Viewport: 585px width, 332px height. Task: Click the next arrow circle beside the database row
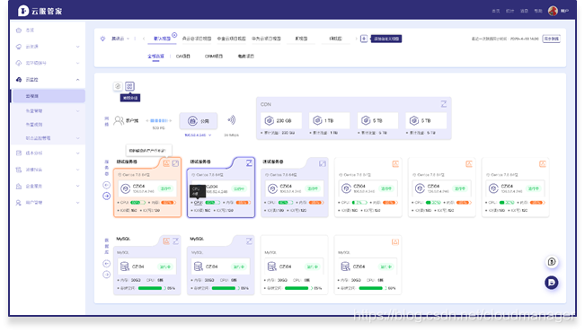click(x=106, y=275)
